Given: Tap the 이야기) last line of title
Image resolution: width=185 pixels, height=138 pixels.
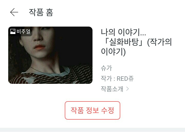Looking at the screenshot, I should [113, 52].
